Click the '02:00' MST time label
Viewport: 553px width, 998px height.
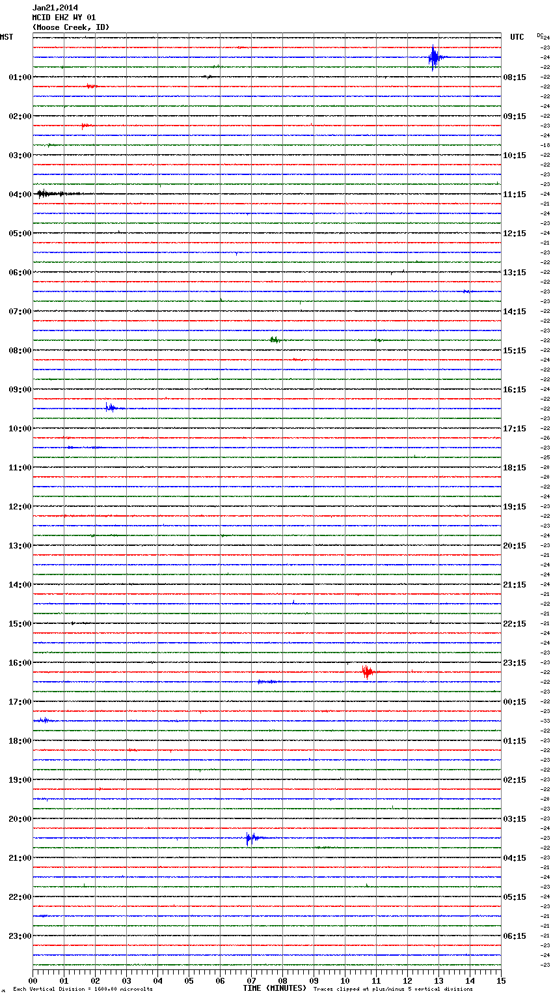pos(20,116)
